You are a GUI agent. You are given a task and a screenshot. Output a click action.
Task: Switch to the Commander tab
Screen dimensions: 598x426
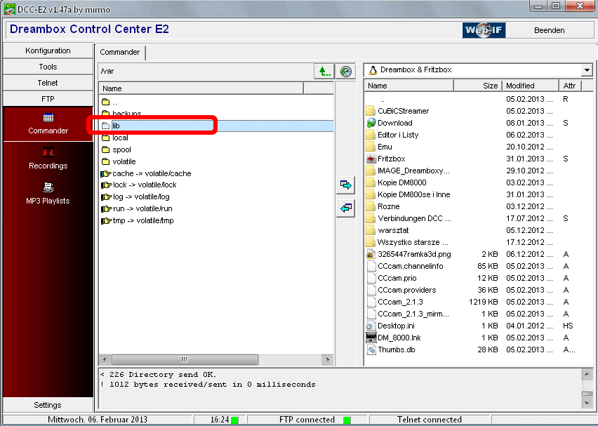(x=120, y=52)
